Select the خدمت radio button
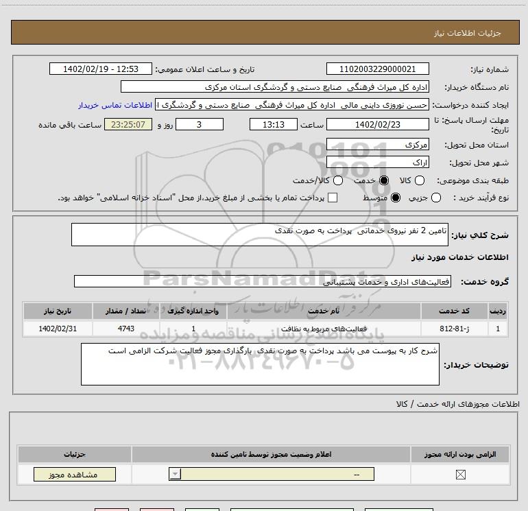 click(x=384, y=180)
